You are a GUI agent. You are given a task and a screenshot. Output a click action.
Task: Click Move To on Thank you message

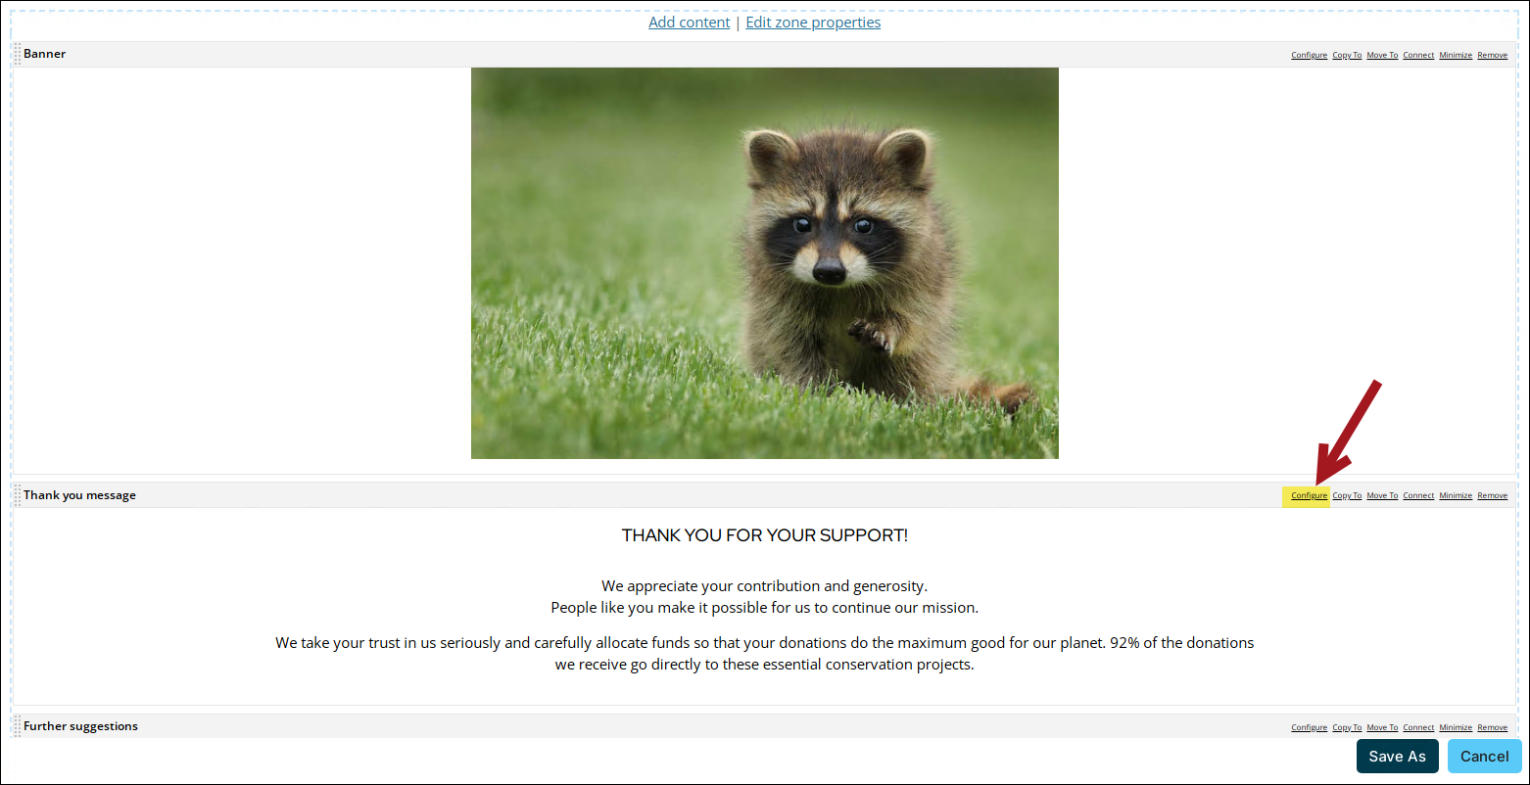pyautogui.click(x=1382, y=495)
